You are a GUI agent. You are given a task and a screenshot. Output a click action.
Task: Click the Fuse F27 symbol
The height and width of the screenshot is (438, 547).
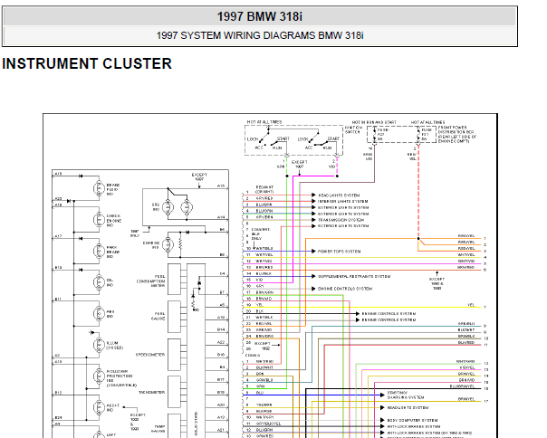coord(375,135)
